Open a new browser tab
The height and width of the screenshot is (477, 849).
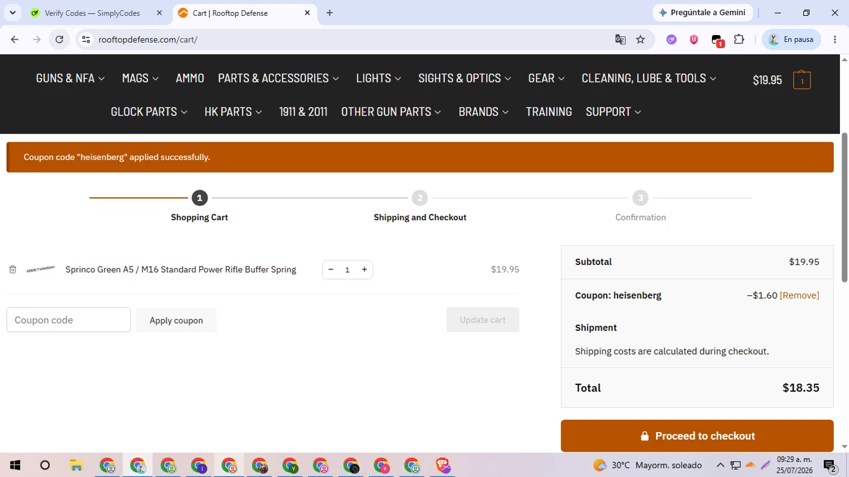[329, 12]
